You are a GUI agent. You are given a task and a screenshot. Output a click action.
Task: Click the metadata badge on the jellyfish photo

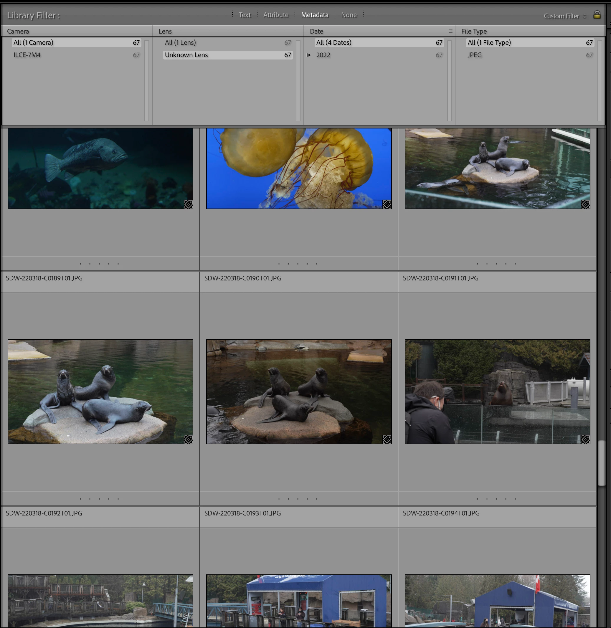pyautogui.click(x=387, y=204)
